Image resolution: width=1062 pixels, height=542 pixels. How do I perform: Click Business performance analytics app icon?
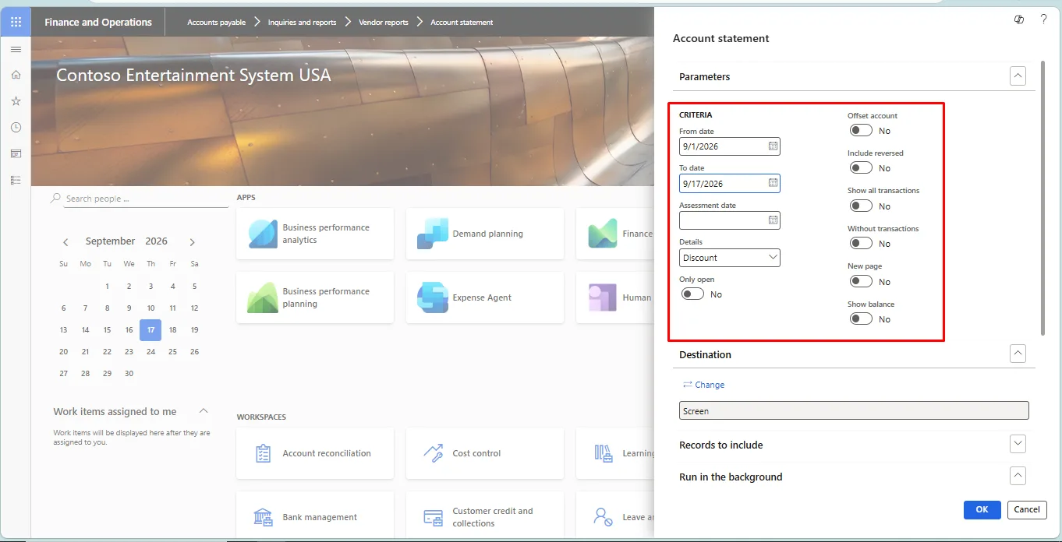click(263, 234)
